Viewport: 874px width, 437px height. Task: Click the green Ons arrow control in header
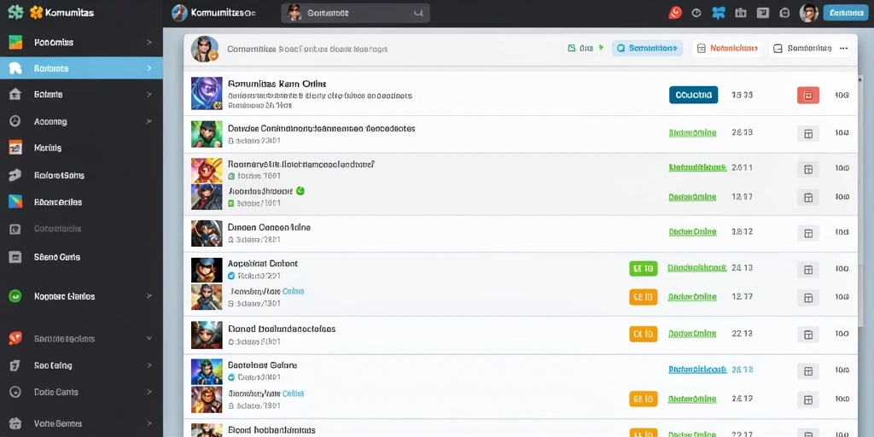pos(586,49)
